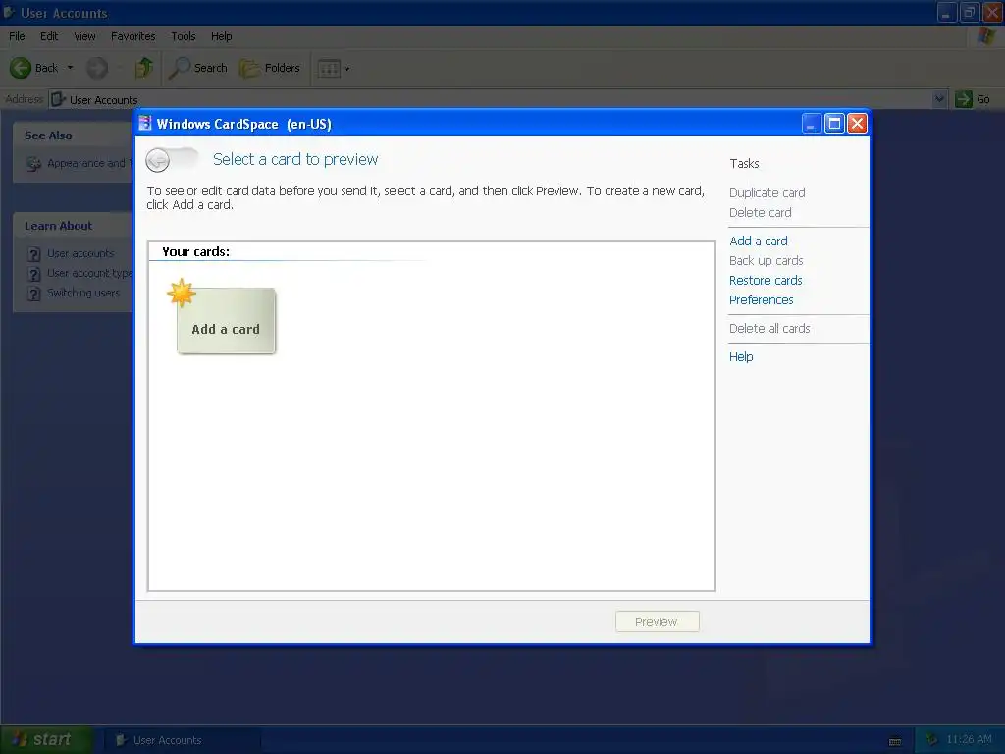Image resolution: width=1005 pixels, height=754 pixels.
Task: Expand the Views dropdown arrow
Action: click(x=347, y=69)
